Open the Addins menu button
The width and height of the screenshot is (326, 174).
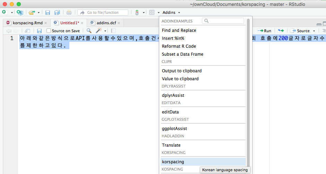click(171, 12)
